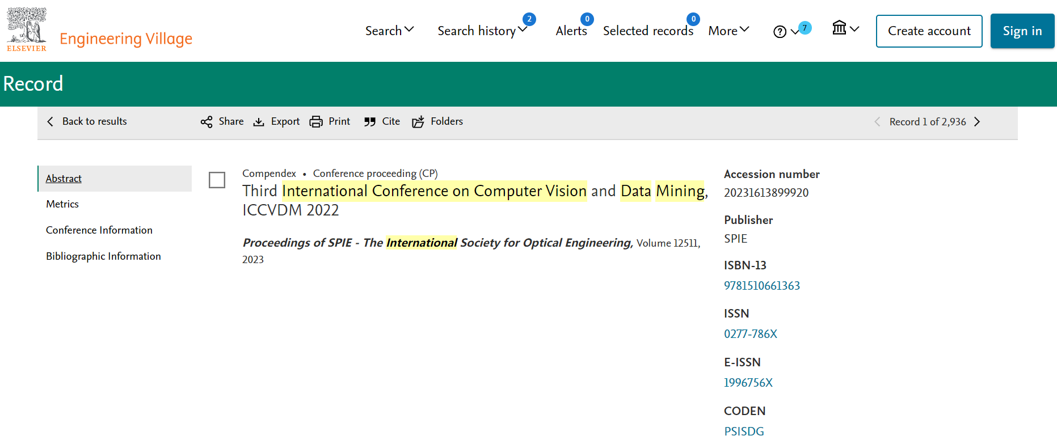Click Sign in button

coord(1022,31)
